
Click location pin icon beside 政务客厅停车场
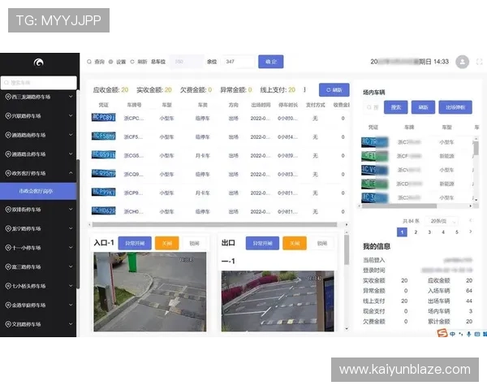click(8, 173)
